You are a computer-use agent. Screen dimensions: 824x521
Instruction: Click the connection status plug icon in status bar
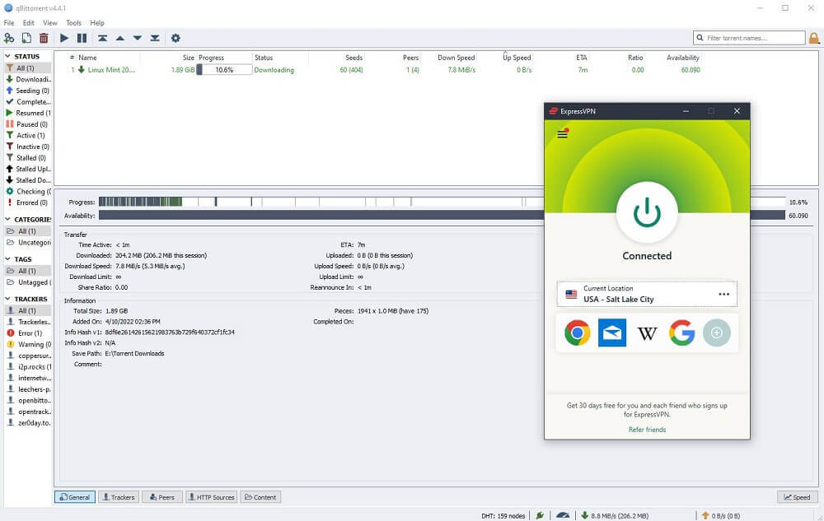(540, 516)
